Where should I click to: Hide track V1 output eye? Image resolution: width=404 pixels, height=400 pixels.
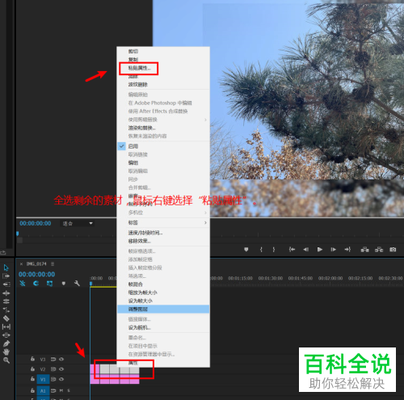click(61, 379)
